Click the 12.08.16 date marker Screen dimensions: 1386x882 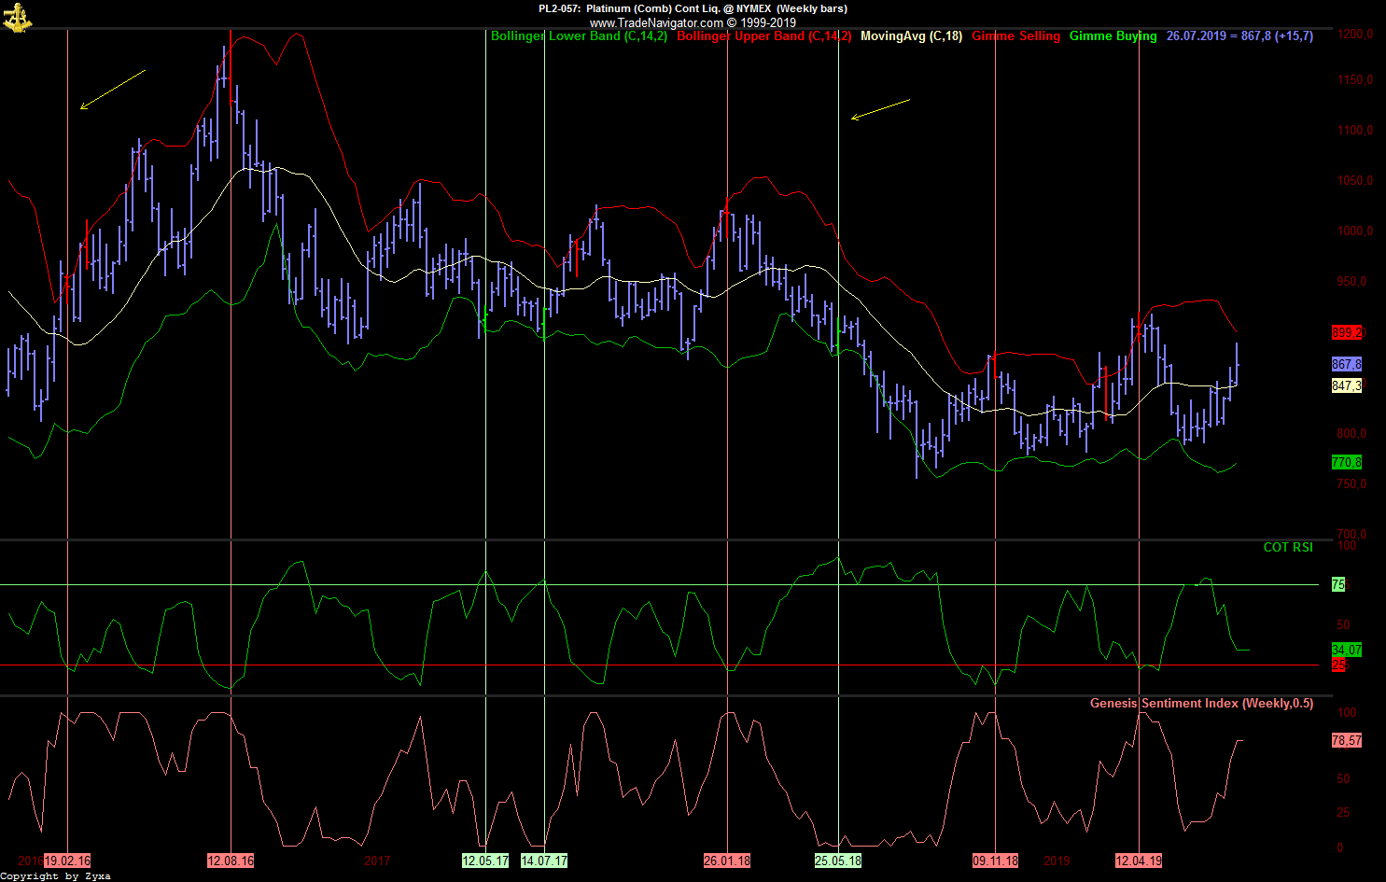click(231, 861)
